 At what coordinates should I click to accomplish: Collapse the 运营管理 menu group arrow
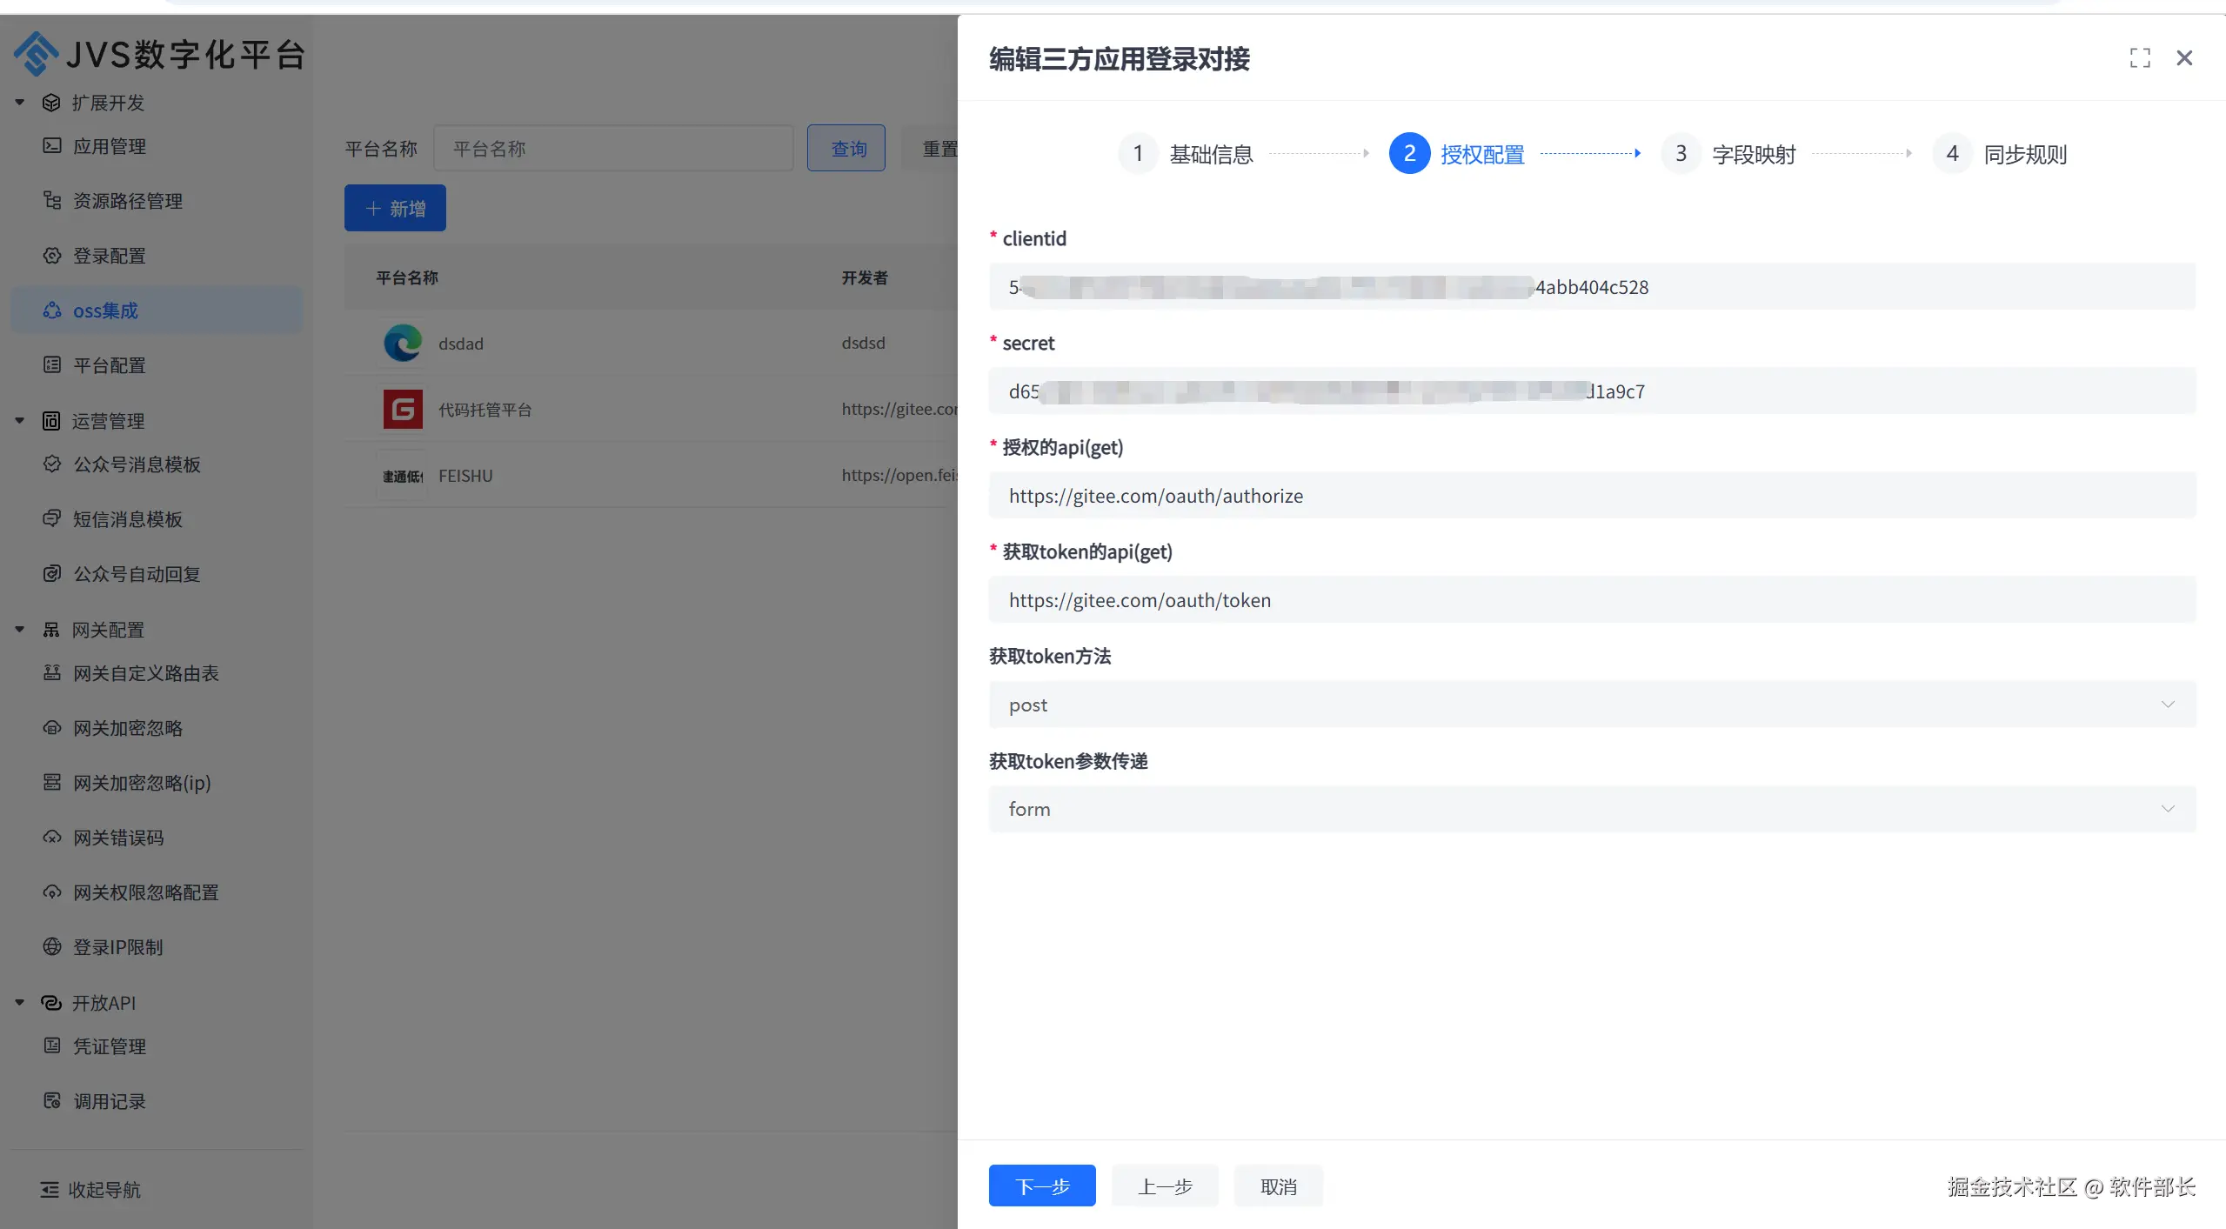point(19,421)
